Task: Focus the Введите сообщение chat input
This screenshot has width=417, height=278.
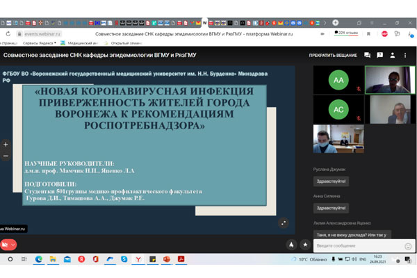Action: pyautogui.click(x=359, y=246)
